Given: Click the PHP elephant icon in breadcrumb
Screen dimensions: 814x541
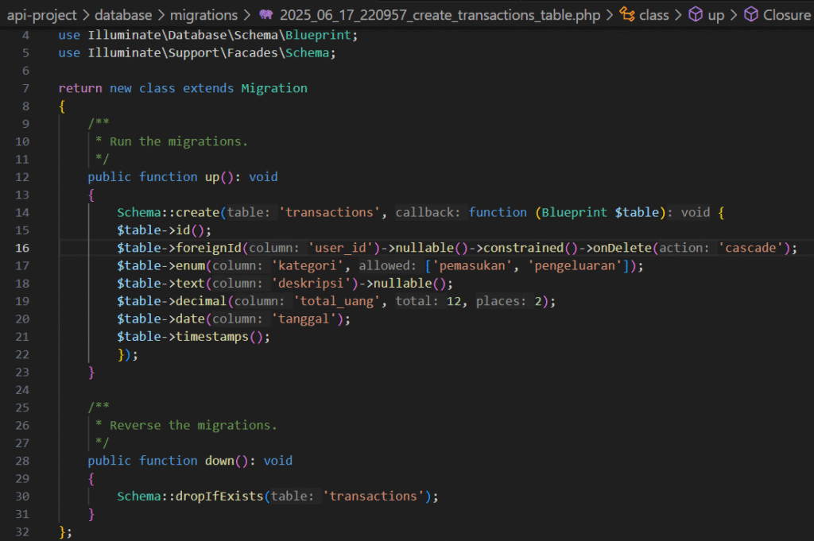Looking at the screenshot, I should (x=266, y=15).
